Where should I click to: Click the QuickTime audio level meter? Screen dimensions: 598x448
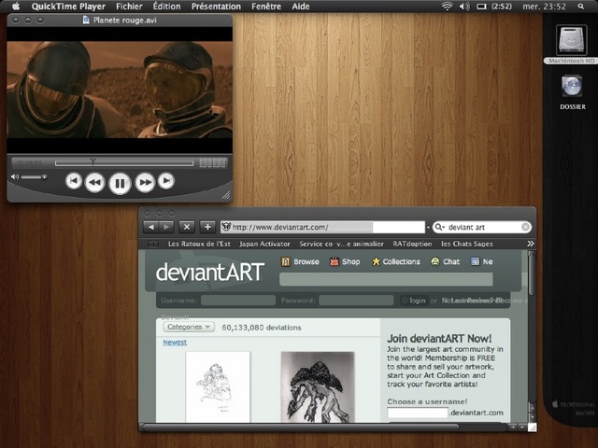212,163
